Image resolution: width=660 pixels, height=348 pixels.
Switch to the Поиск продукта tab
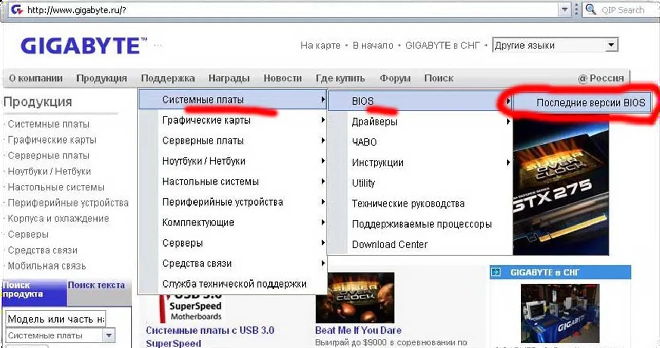pos(34,293)
